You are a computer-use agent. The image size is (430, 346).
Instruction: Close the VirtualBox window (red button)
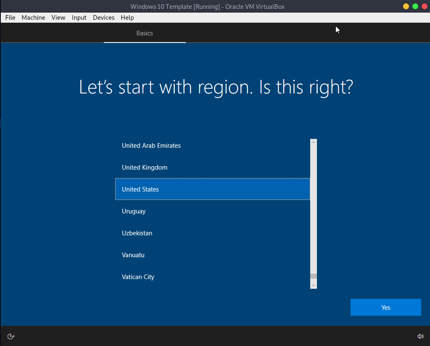(425, 6)
